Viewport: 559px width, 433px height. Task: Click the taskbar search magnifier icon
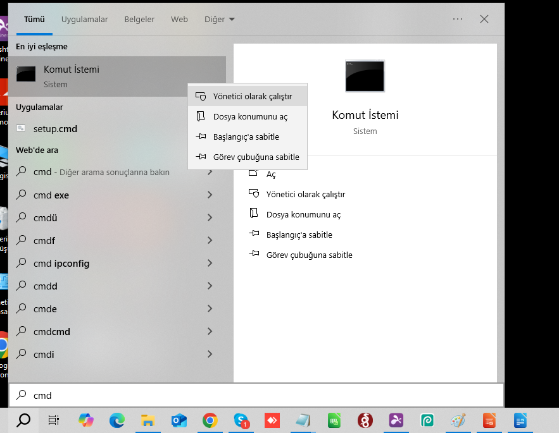point(24,420)
